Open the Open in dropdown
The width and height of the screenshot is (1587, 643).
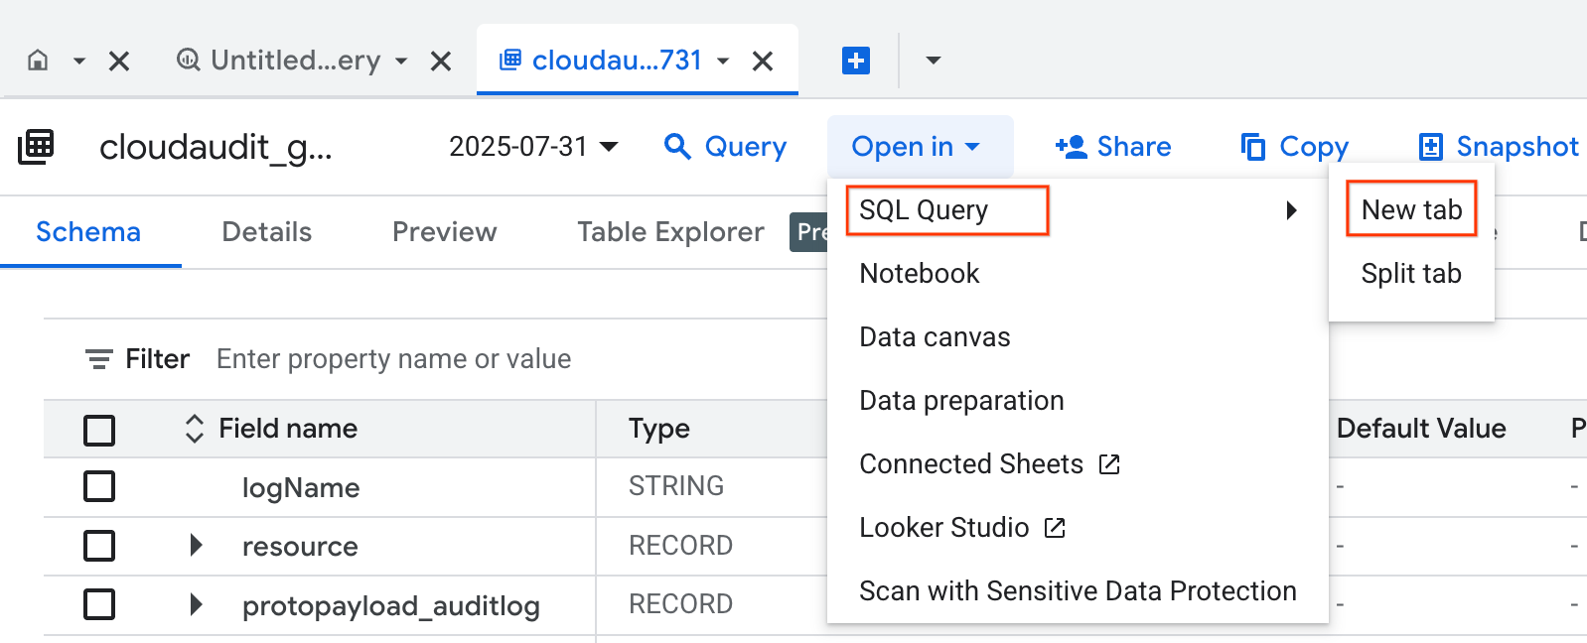(916, 147)
